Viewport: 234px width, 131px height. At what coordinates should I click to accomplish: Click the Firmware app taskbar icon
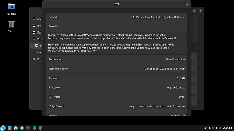click(40, 128)
